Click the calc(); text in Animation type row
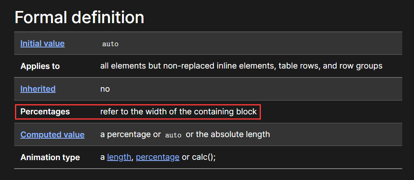The width and height of the screenshot is (414, 180). click(204, 157)
